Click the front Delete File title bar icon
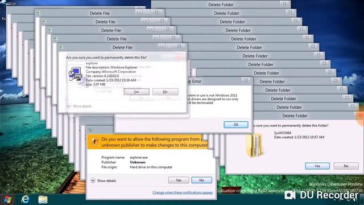The height and width of the screenshot is (205, 364). (x=62, y=47)
